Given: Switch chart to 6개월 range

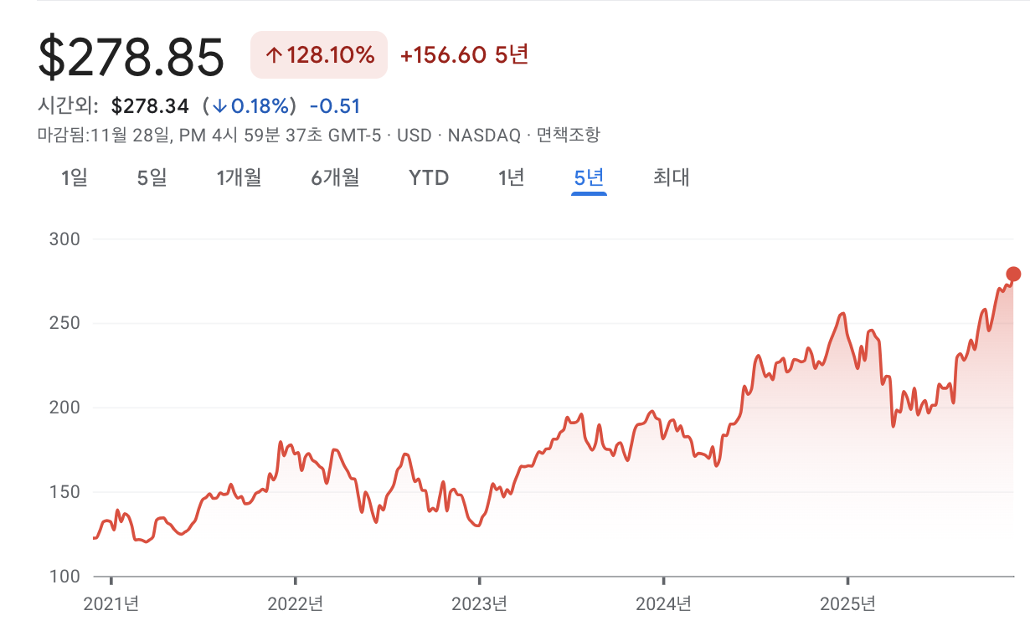Looking at the screenshot, I should (x=335, y=177).
